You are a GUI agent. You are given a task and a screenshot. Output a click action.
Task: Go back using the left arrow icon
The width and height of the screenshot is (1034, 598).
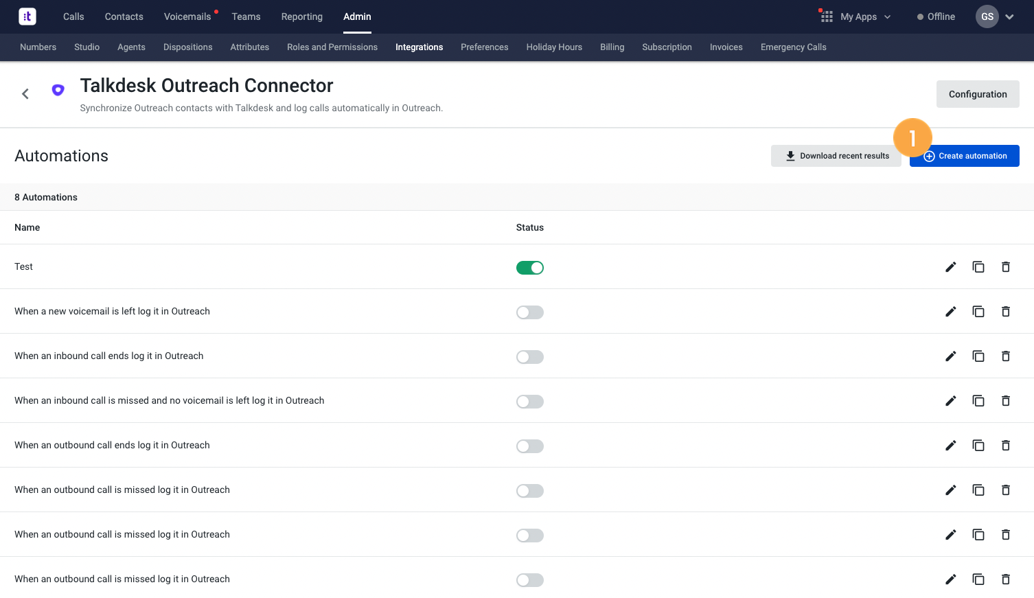pos(25,94)
